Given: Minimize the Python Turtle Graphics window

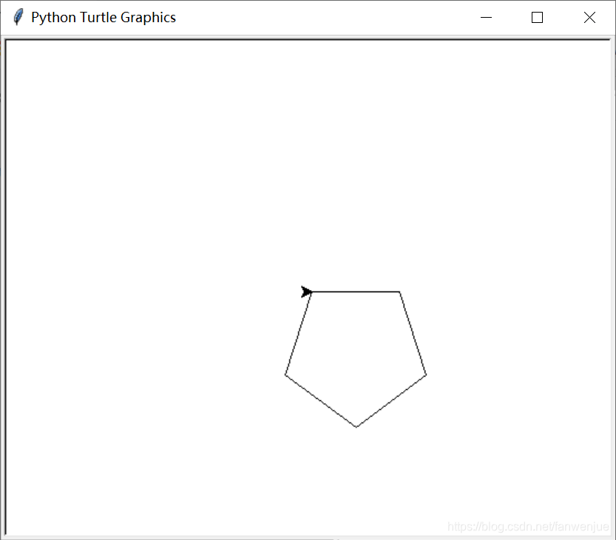Looking at the screenshot, I should 486,17.
